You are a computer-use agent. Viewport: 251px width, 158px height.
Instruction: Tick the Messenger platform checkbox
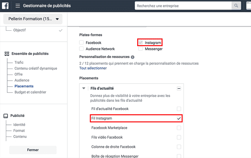tap(141, 49)
